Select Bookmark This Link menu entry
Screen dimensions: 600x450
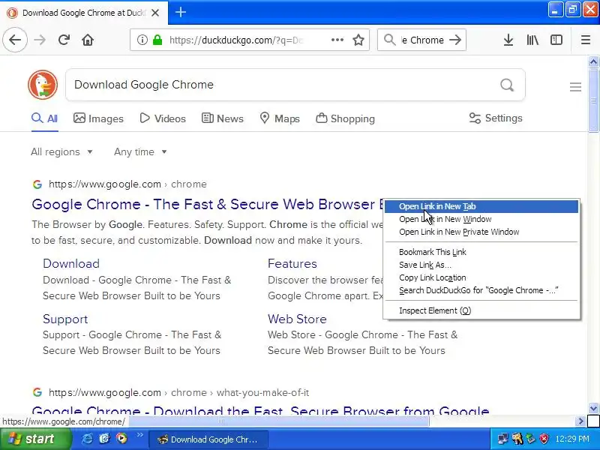[x=481, y=252]
